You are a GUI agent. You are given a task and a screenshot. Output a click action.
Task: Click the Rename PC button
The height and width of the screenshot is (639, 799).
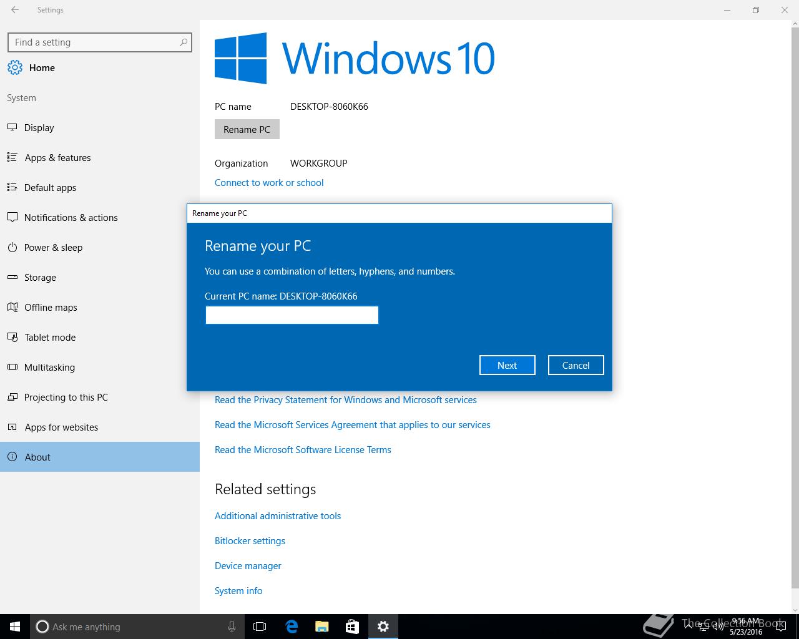[x=247, y=129]
